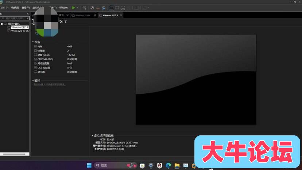Open the picture viewer taskbar icon
Screen dimensions: 302x170
click(x=186, y=165)
